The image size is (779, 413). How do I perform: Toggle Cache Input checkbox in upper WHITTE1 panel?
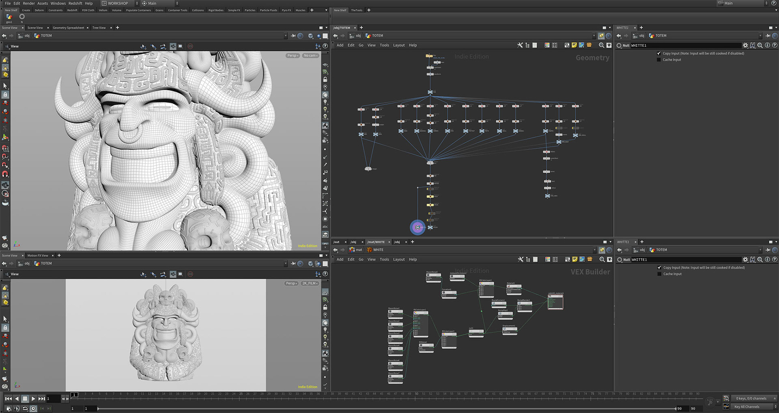point(659,60)
